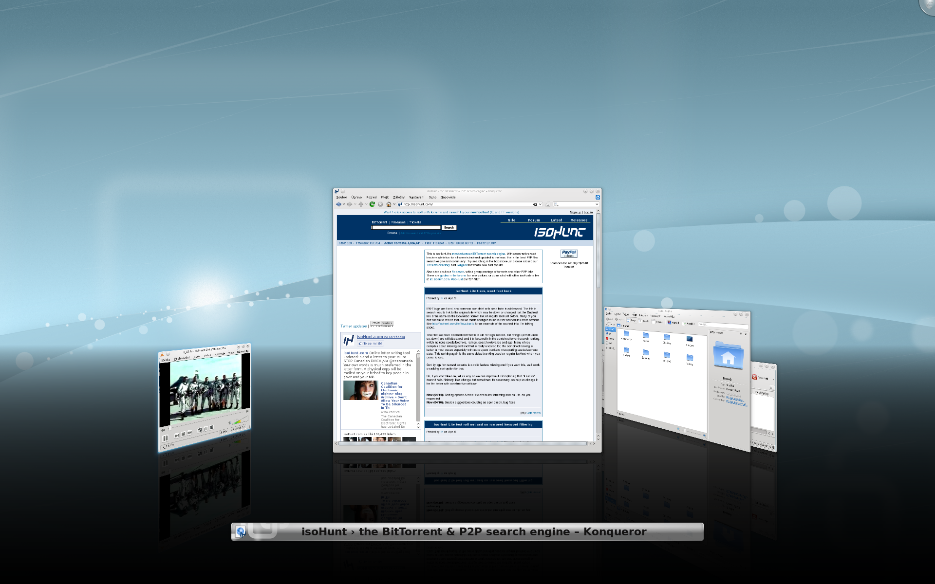Expand the URL bar history dropdown

pyautogui.click(x=541, y=204)
